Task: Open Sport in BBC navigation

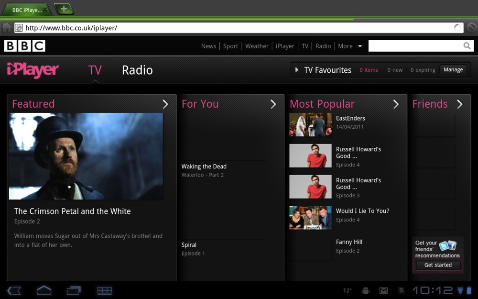Action: click(x=230, y=46)
